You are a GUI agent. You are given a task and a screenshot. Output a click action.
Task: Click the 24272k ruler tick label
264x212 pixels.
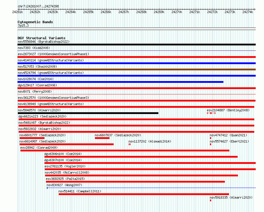coord(212,12)
